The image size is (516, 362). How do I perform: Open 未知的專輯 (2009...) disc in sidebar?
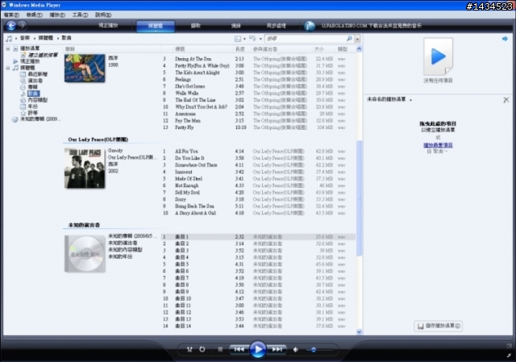pos(36,119)
